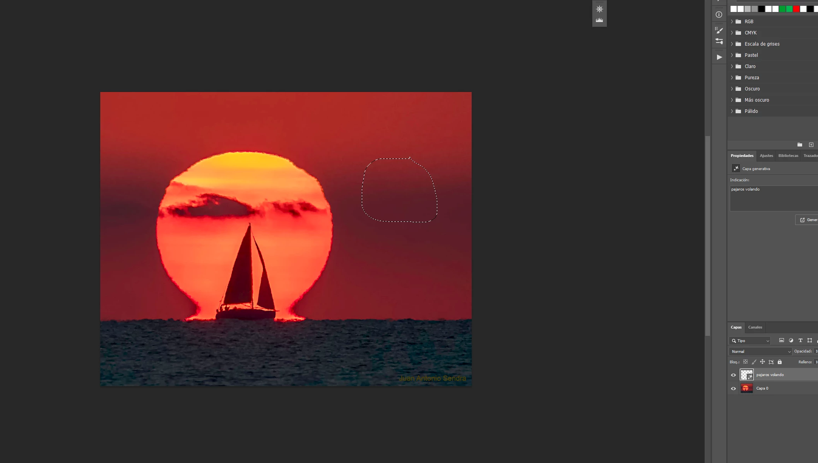Hide the pajaros volando layer

(733, 375)
